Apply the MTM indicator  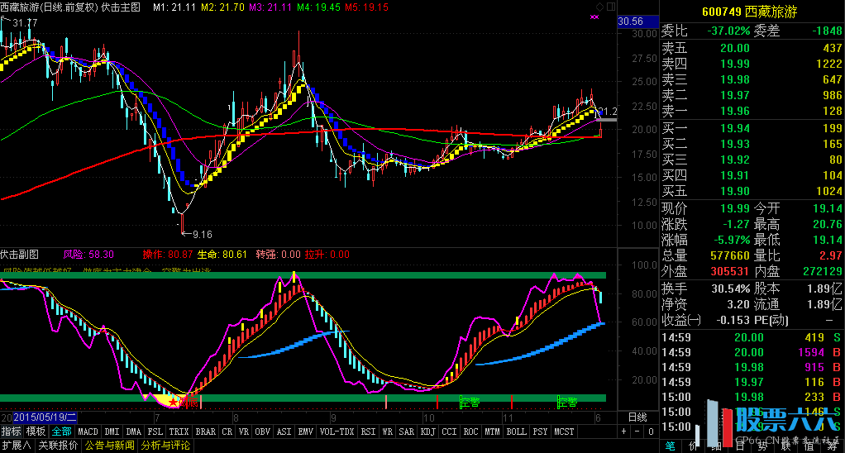(x=492, y=432)
